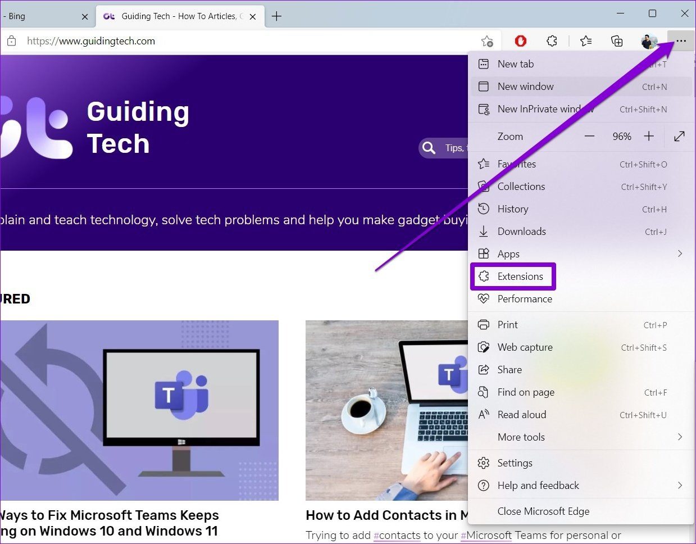The image size is (696, 544).
Task: Click the Guiding Tech logo
Action: 94,128
